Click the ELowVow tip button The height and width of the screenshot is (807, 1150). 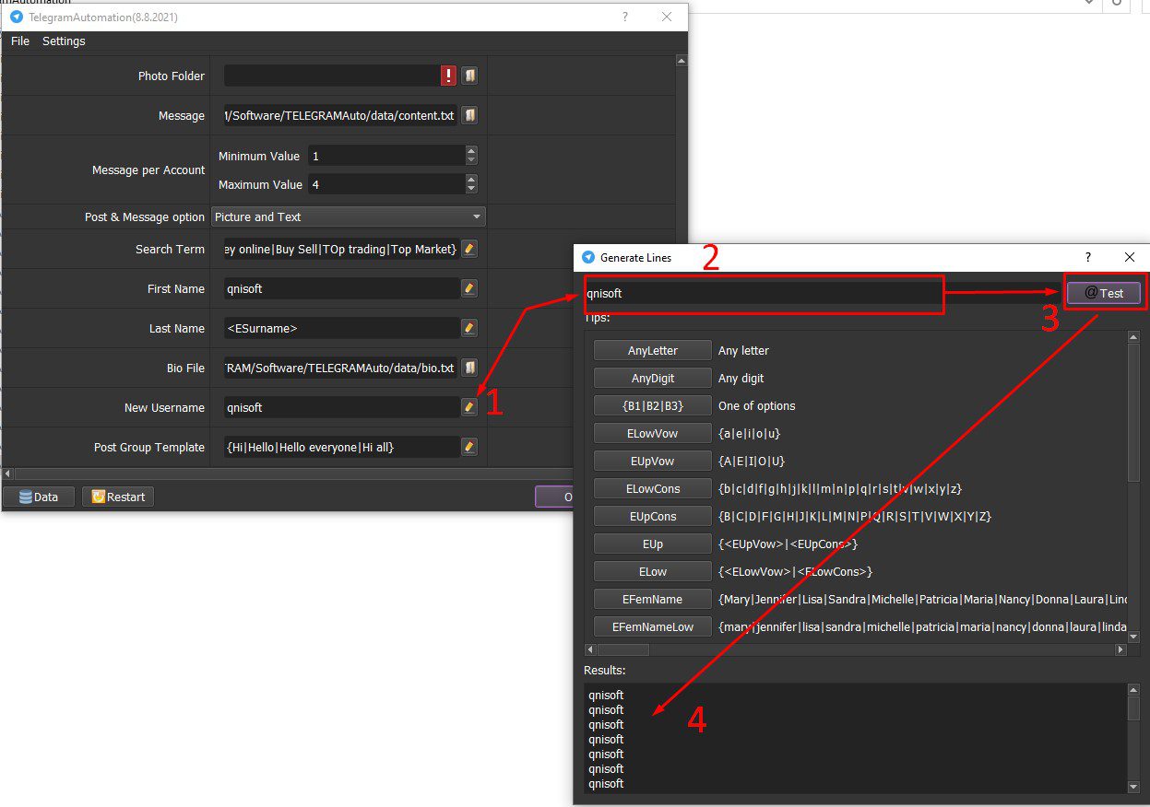[653, 433]
